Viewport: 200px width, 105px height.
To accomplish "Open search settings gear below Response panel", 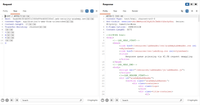I will (107, 100).
